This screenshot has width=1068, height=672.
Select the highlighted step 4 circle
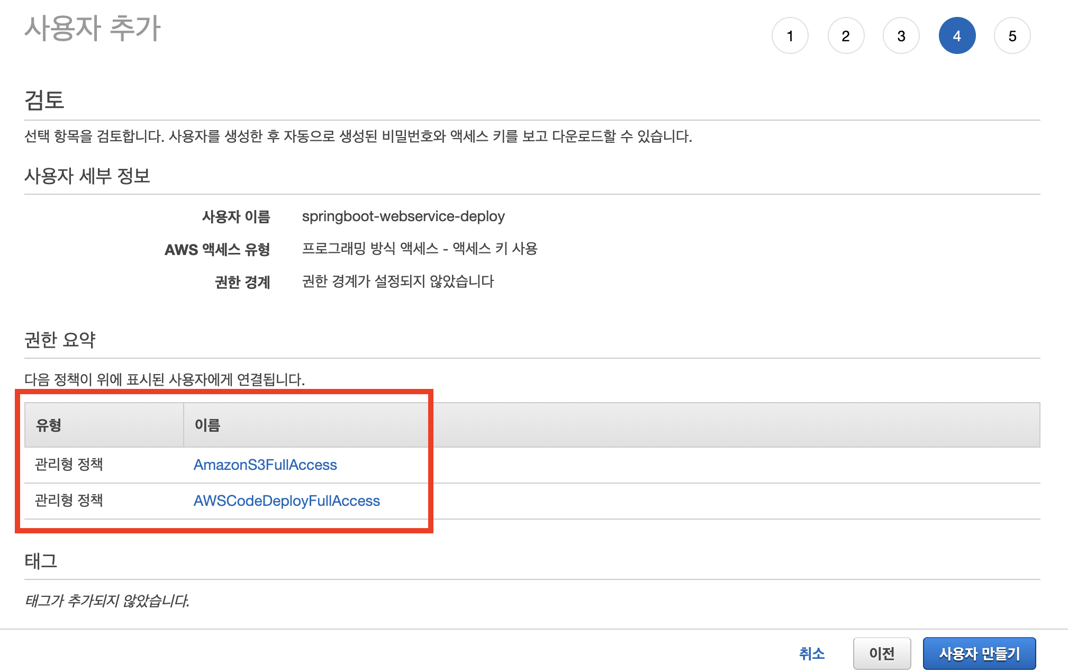(x=956, y=36)
